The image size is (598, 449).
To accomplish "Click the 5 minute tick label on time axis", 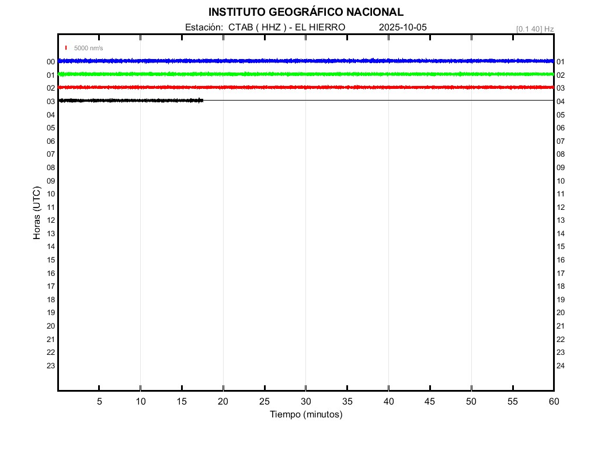I will pyautogui.click(x=99, y=402).
